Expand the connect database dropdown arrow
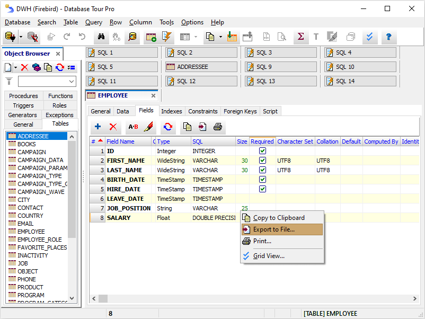 click(x=21, y=37)
